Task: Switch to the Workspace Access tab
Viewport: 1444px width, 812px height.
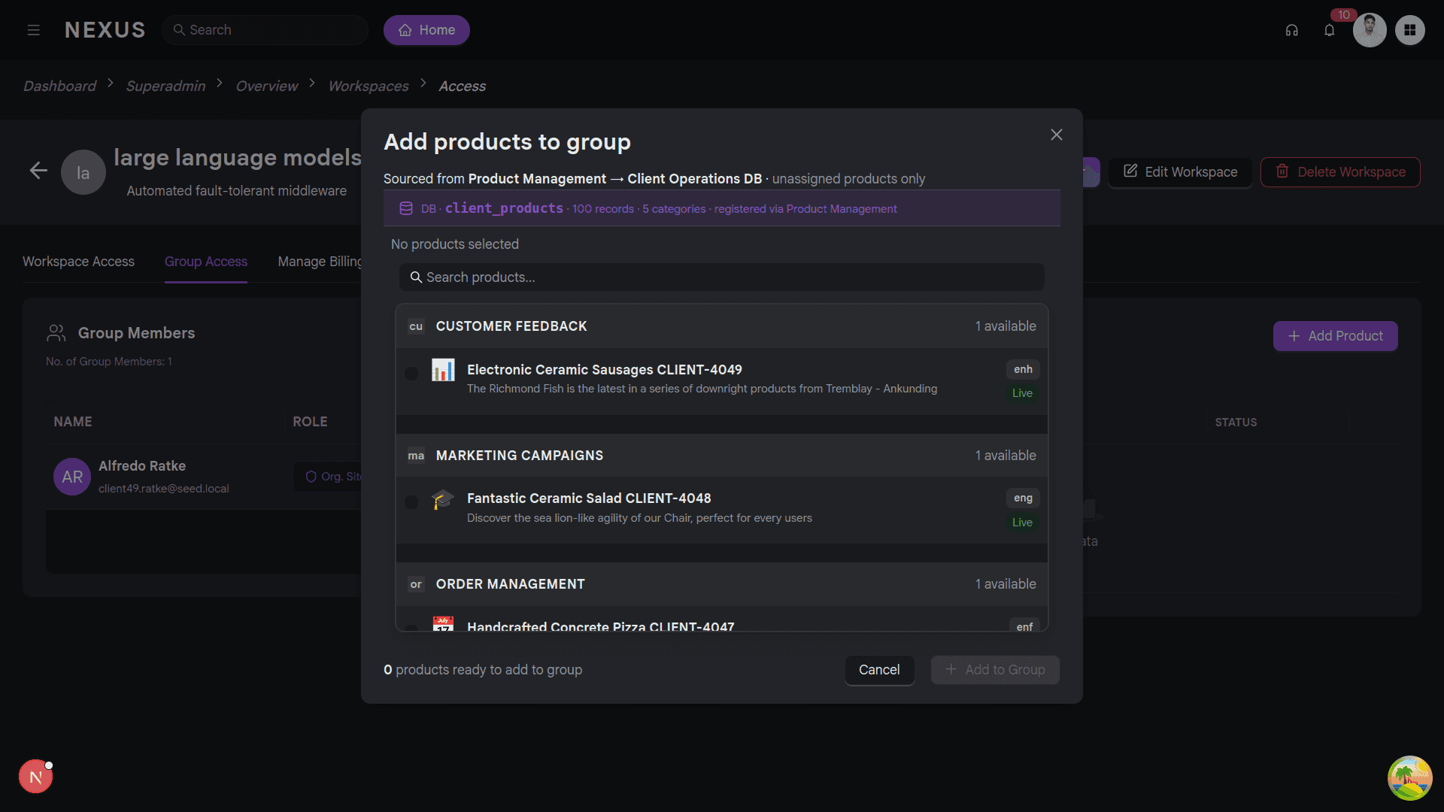Action: coord(78,262)
